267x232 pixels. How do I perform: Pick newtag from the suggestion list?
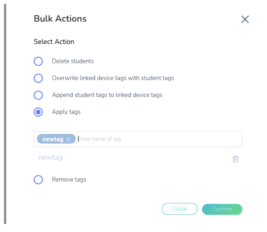pyautogui.click(x=51, y=158)
